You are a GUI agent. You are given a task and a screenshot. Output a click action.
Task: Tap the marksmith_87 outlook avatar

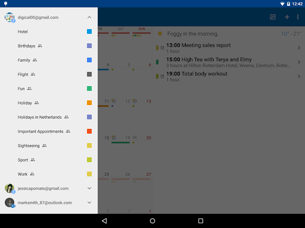click(10, 202)
